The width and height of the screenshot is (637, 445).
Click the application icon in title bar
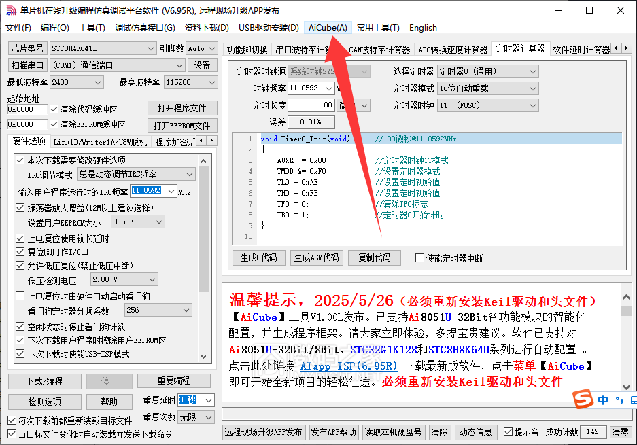tap(10, 10)
